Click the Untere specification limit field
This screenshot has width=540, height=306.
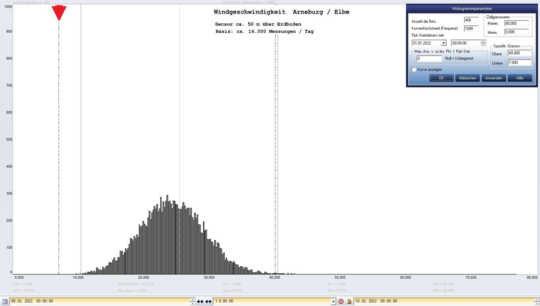[519, 63]
